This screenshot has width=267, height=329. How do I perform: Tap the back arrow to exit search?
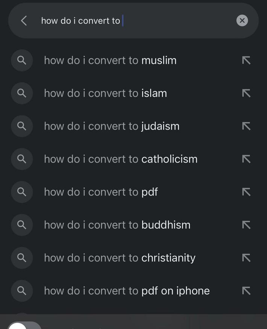(x=23, y=21)
